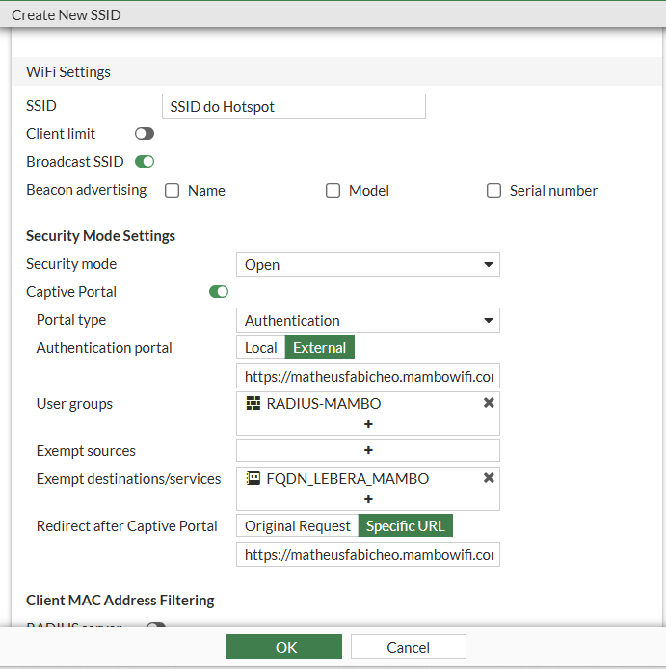Tick the Serial number checkbox
The width and height of the screenshot is (666, 669).
pyautogui.click(x=494, y=191)
